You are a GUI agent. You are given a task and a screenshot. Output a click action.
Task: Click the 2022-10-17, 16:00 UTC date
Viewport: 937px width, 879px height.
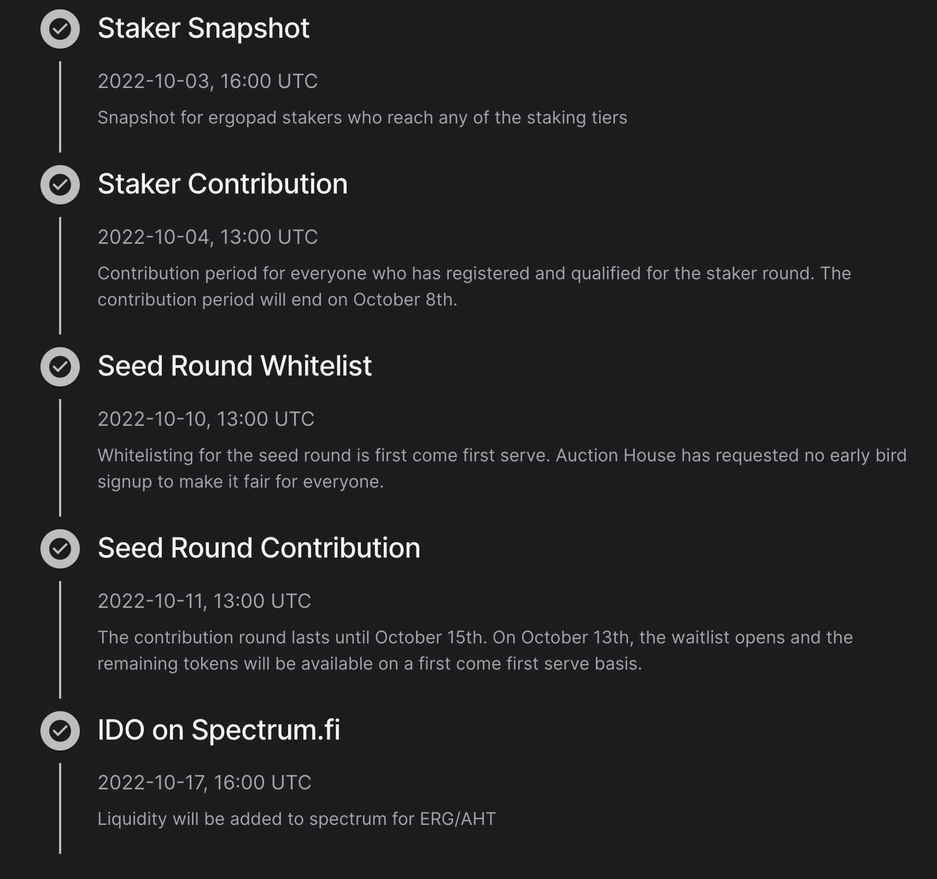(204, 783)
